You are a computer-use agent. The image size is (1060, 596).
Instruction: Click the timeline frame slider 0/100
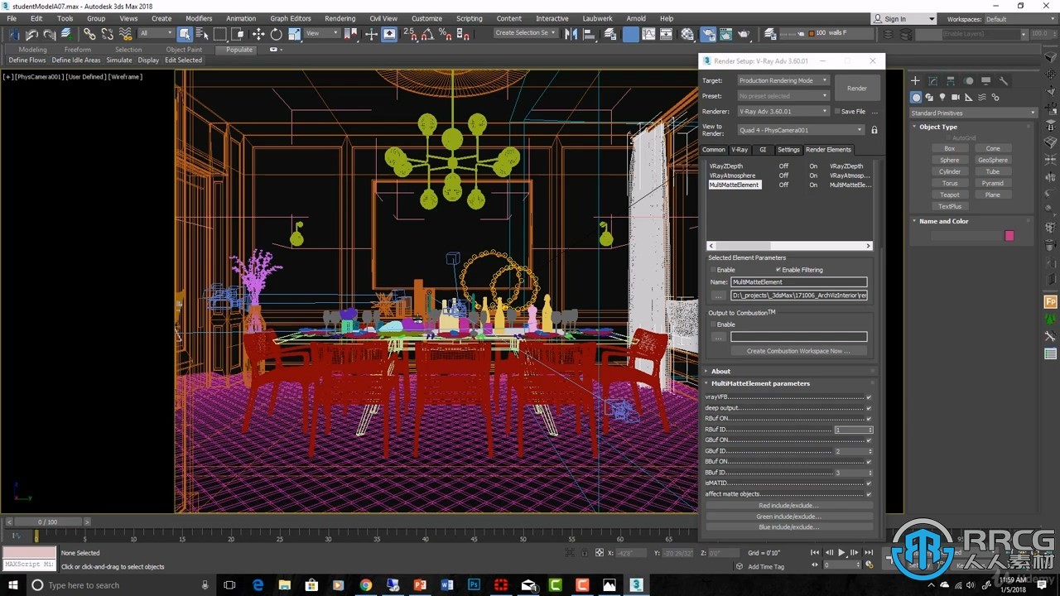click(48, 522)
